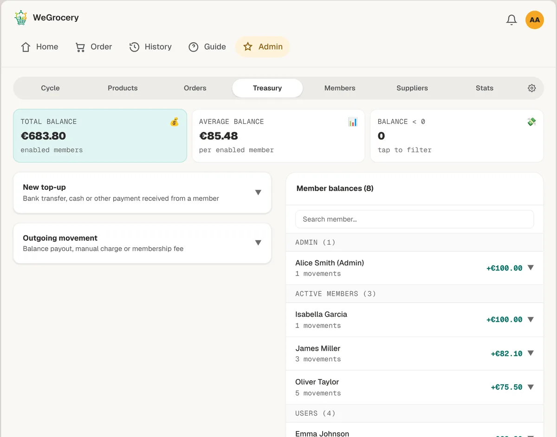The width and height of the screenshot is (557, 437).
Task: Expand Isabella Garcia's movements arrow
Action: click(531, 319)
